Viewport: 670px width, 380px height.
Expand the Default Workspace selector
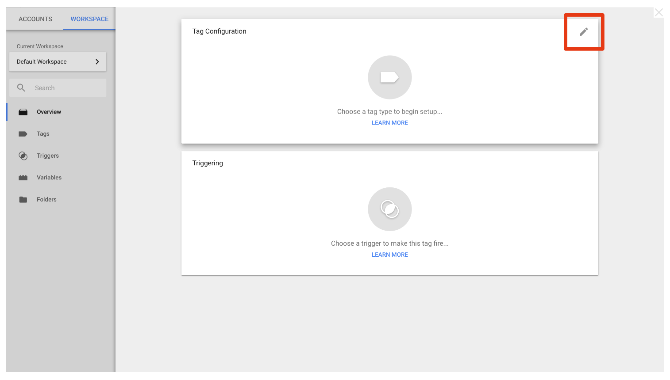[x=58, y=62]
